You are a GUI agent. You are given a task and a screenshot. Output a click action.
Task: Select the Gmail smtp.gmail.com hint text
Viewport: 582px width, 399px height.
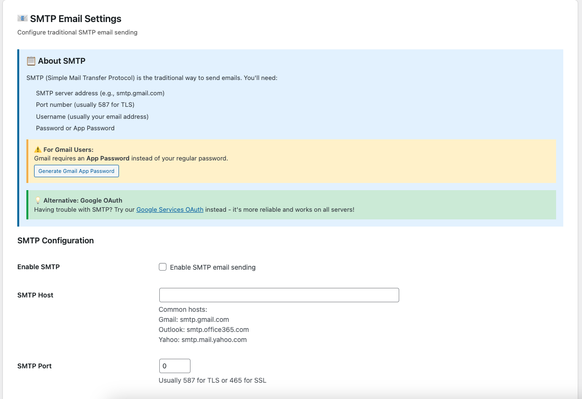[x=194, y=319]
